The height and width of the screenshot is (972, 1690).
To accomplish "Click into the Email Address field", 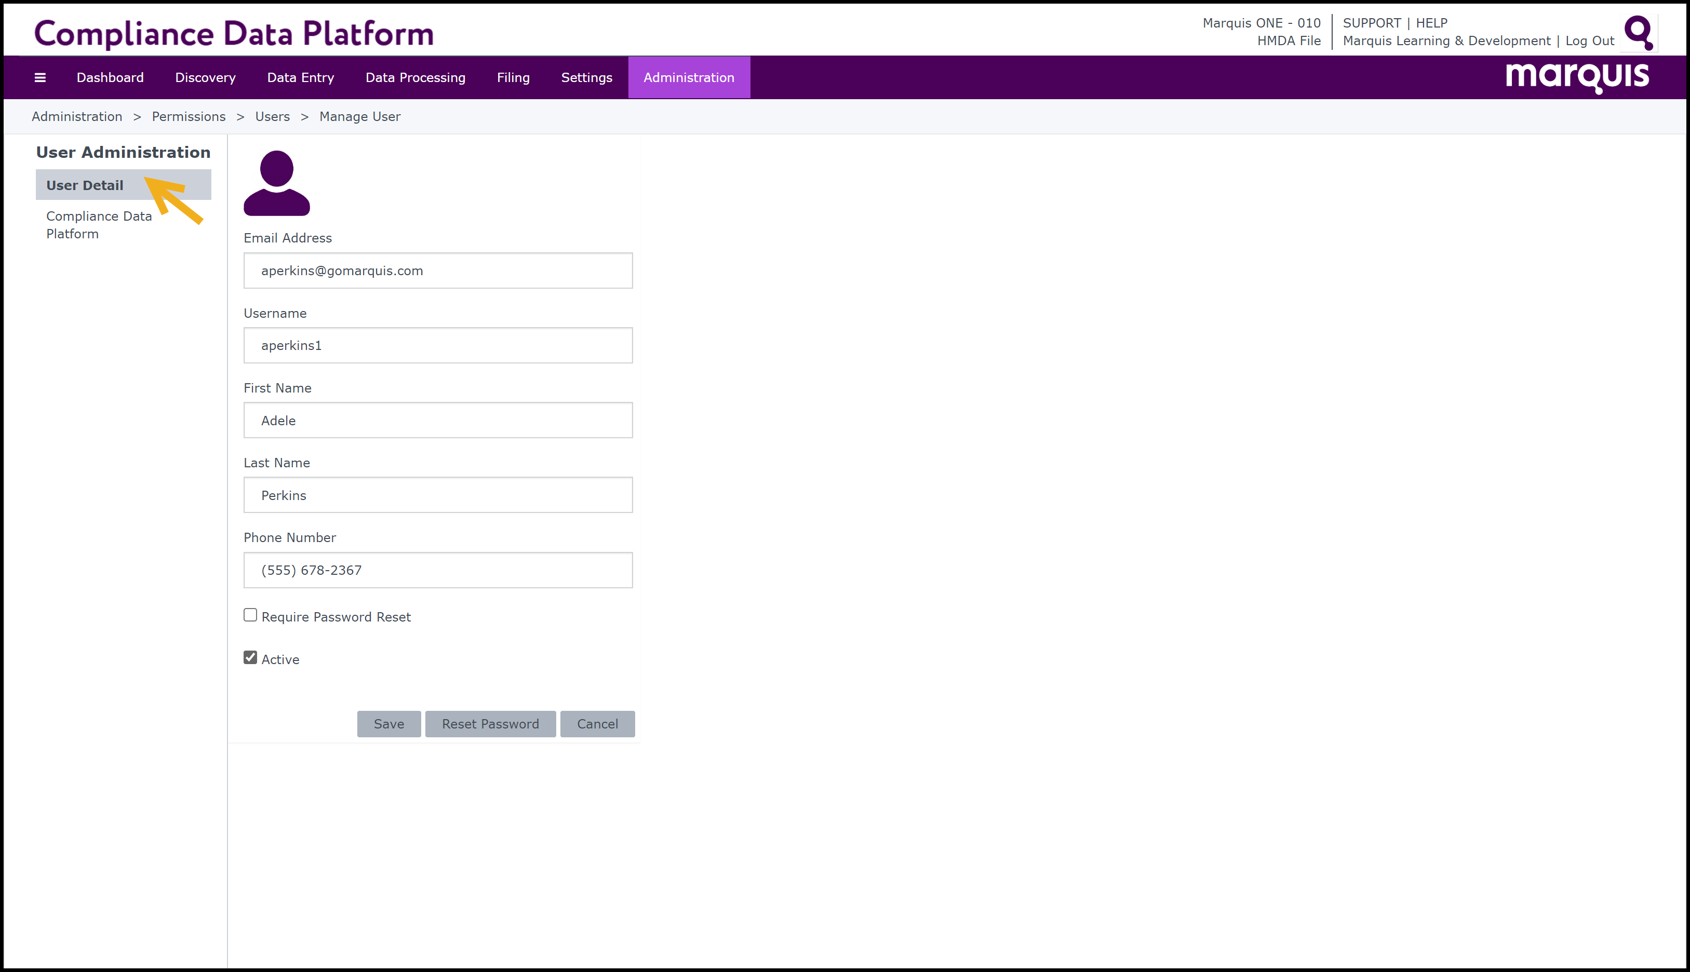I will (438, 271).
